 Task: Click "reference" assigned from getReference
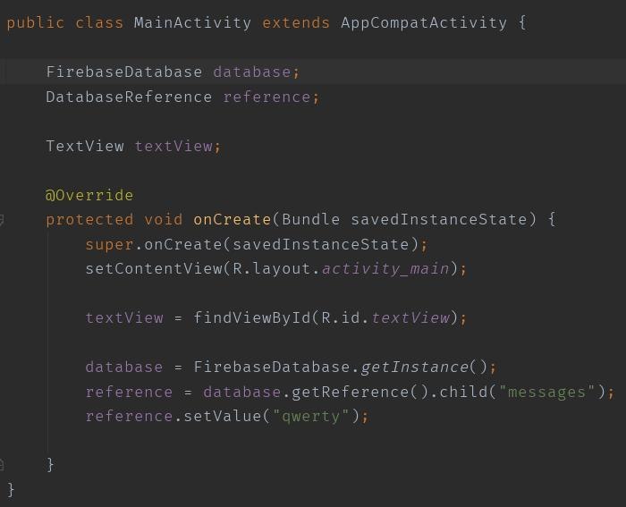pyautogui.click(x=129, y=392)
